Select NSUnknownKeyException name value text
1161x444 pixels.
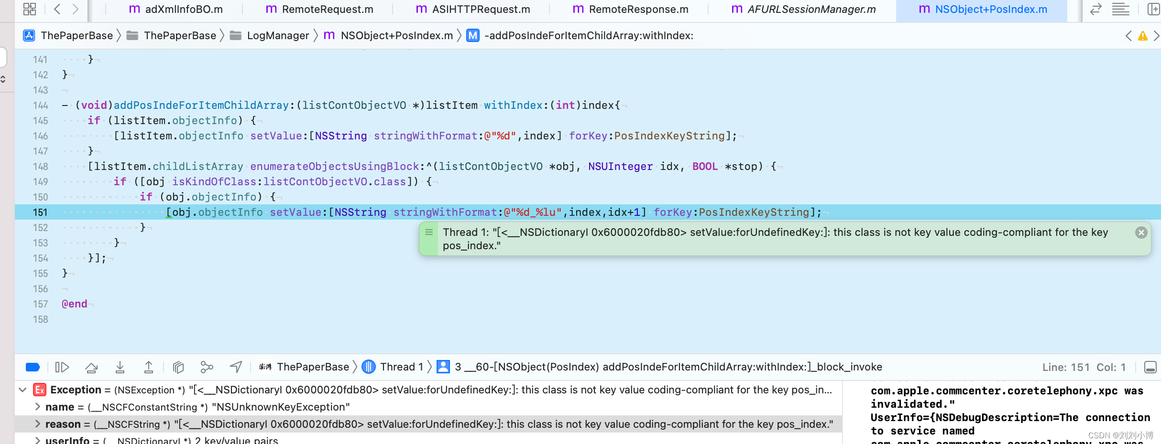click(281, 407)
